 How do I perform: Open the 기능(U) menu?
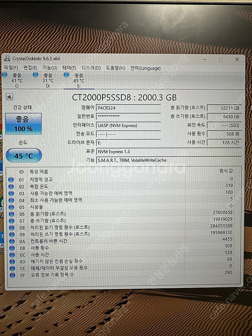click(50, 68)
